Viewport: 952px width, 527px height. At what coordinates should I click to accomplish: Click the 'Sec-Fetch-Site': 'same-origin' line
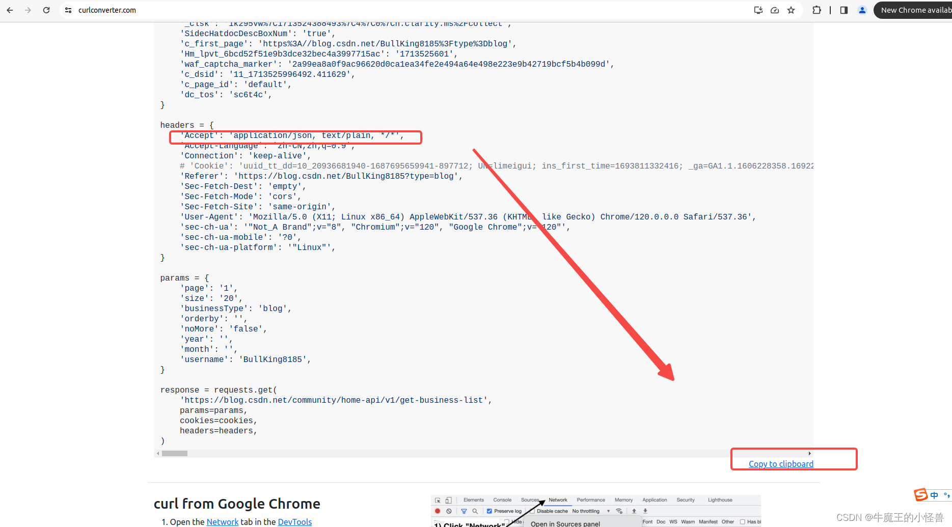258,207
